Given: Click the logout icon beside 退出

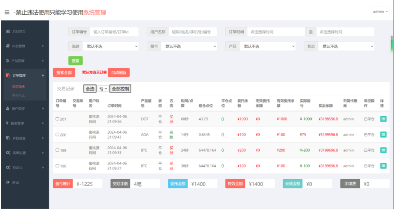Looking at the screenshot, I should coord(8,182).
